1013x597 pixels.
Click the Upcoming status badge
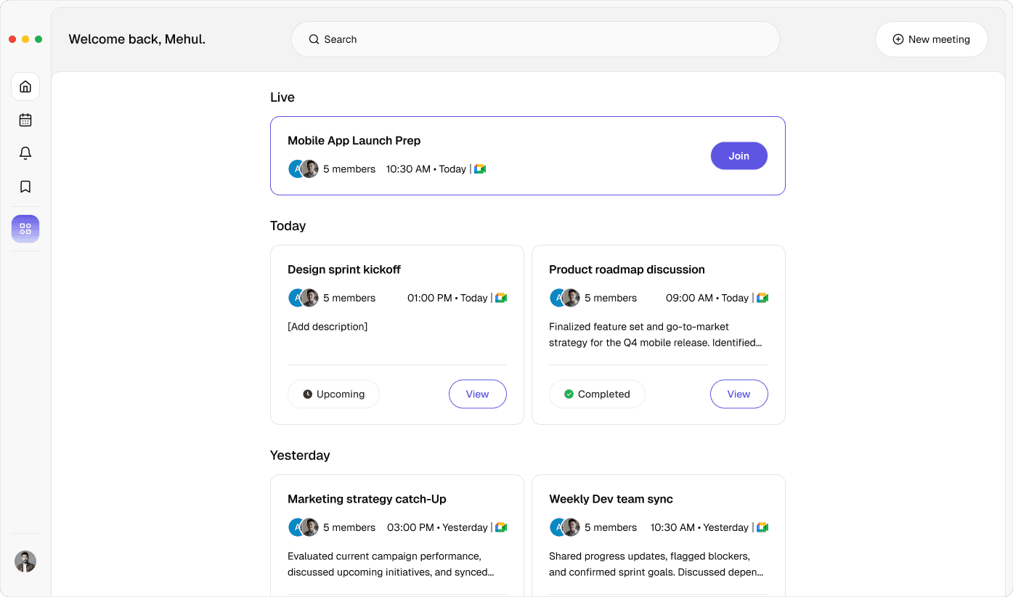tap(333, 394)
